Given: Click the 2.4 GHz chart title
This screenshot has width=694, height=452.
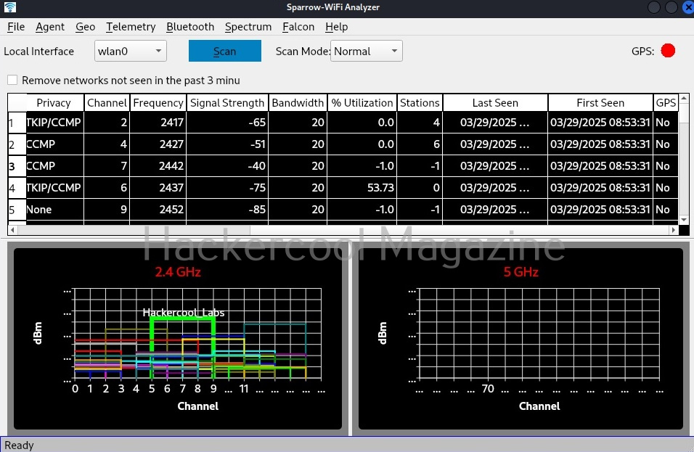Looking at the screenshot, I should click(178, 271).
